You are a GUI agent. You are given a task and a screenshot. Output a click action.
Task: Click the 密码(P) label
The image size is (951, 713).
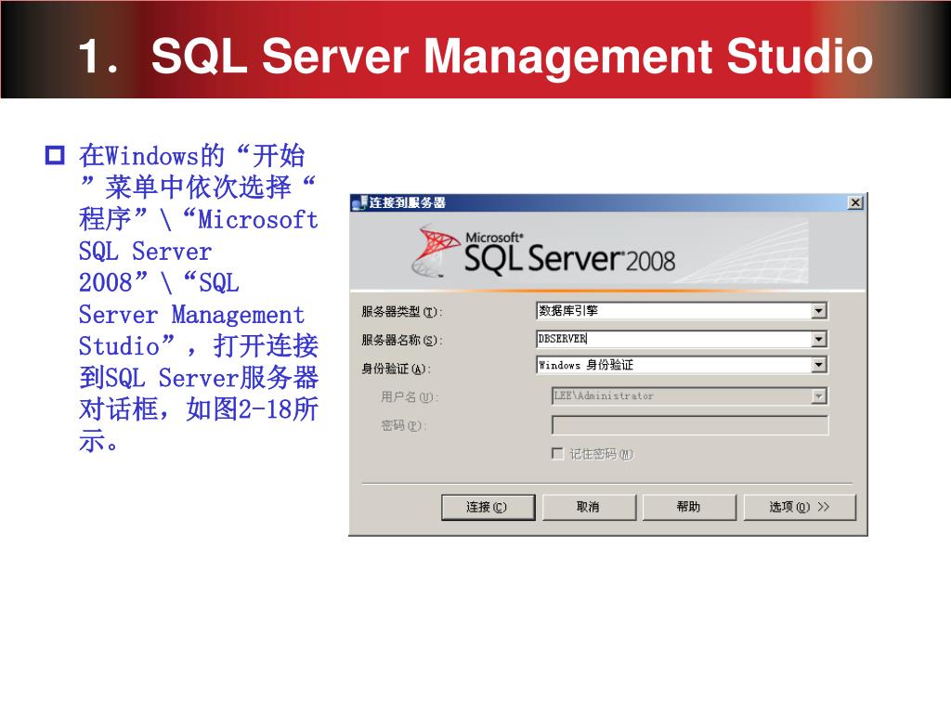coord(403,425)
